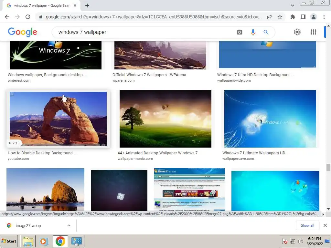331x248 pixels.
Task: Click the scrollbar up arrow
Action: 328,26
